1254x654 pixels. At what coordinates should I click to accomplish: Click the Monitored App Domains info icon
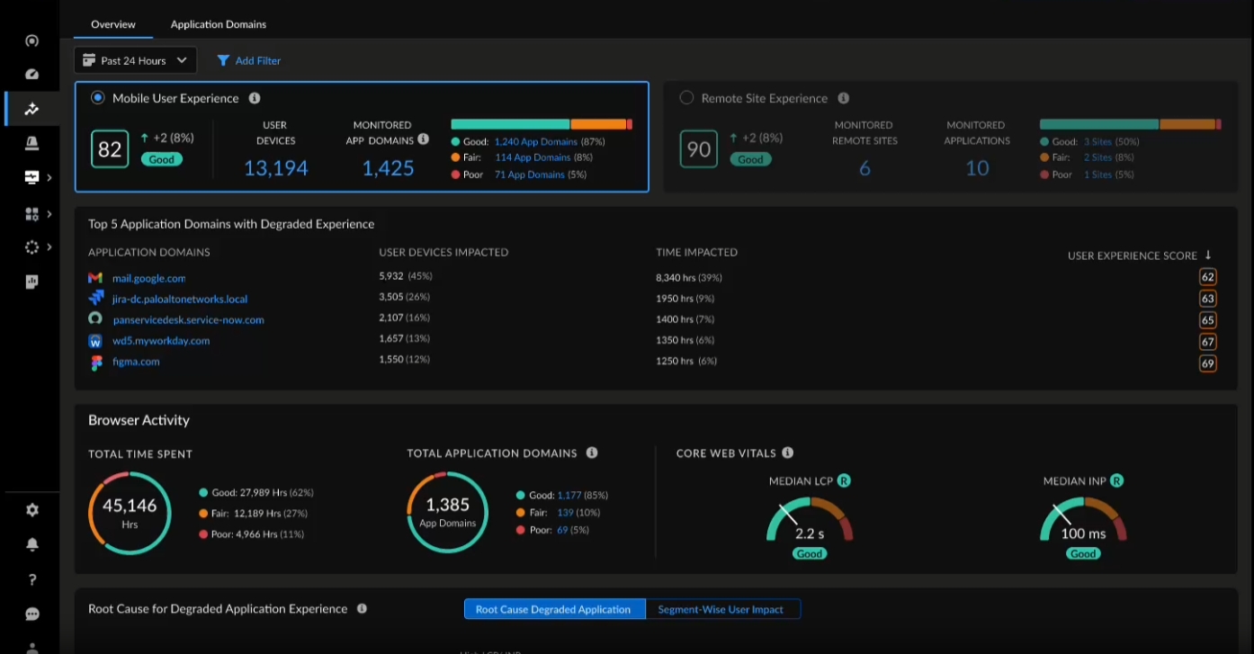pyautogui.click(x=423, y=140)
